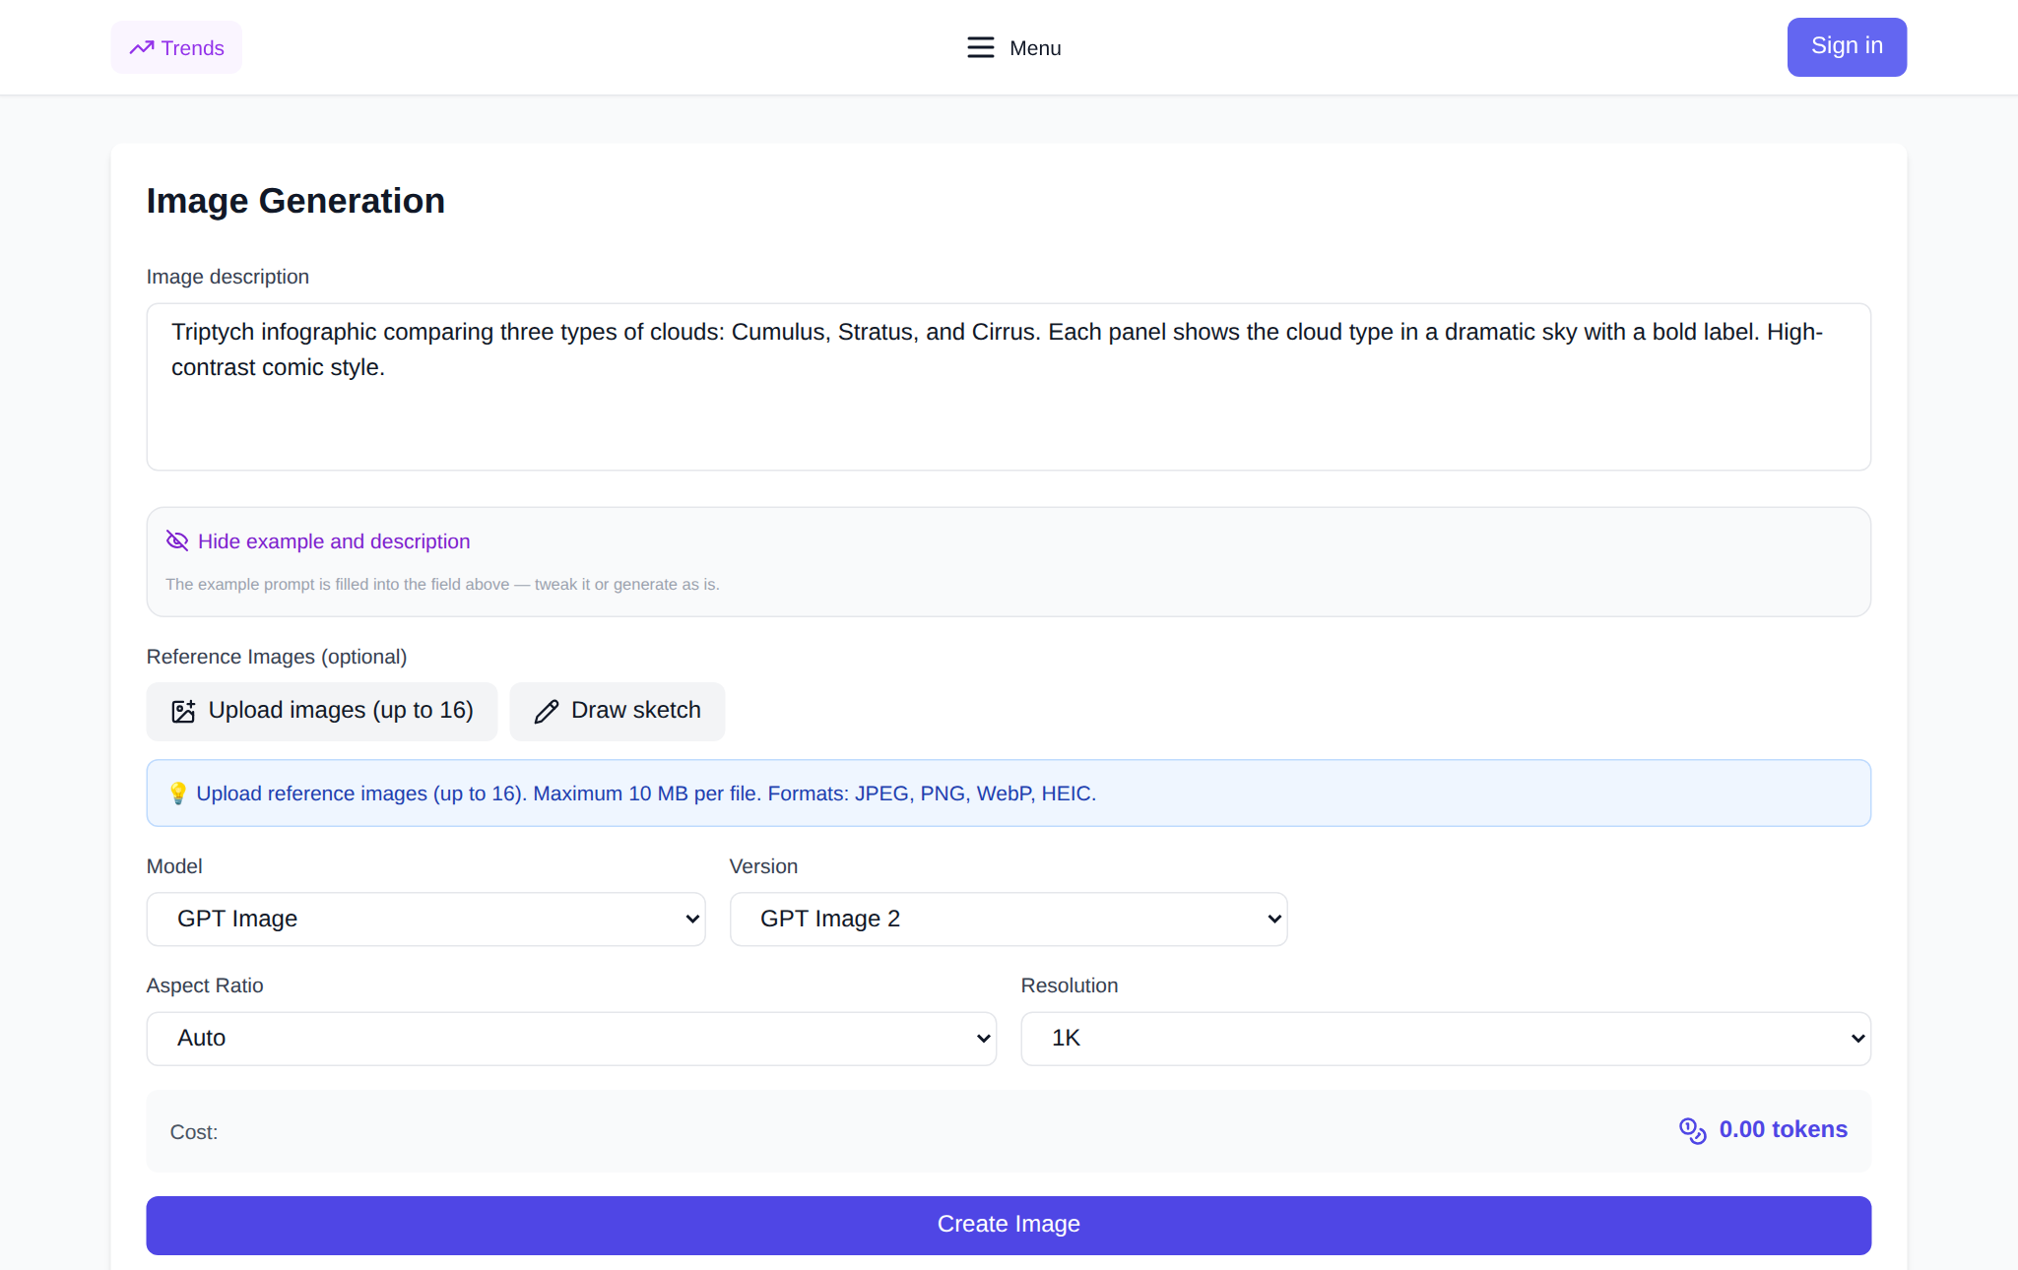2018x1270 pixels.
Task: Click the 'Version' label
Action: coord(763,866)
